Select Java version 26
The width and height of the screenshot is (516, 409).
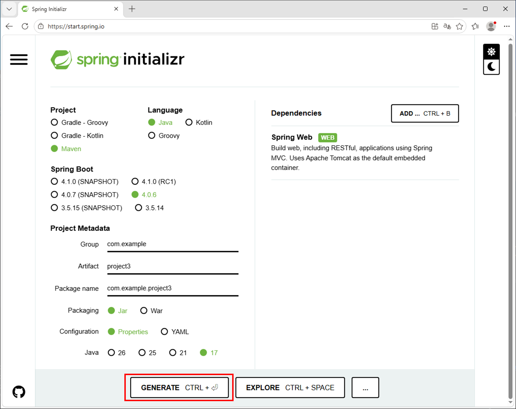point(117,353)
